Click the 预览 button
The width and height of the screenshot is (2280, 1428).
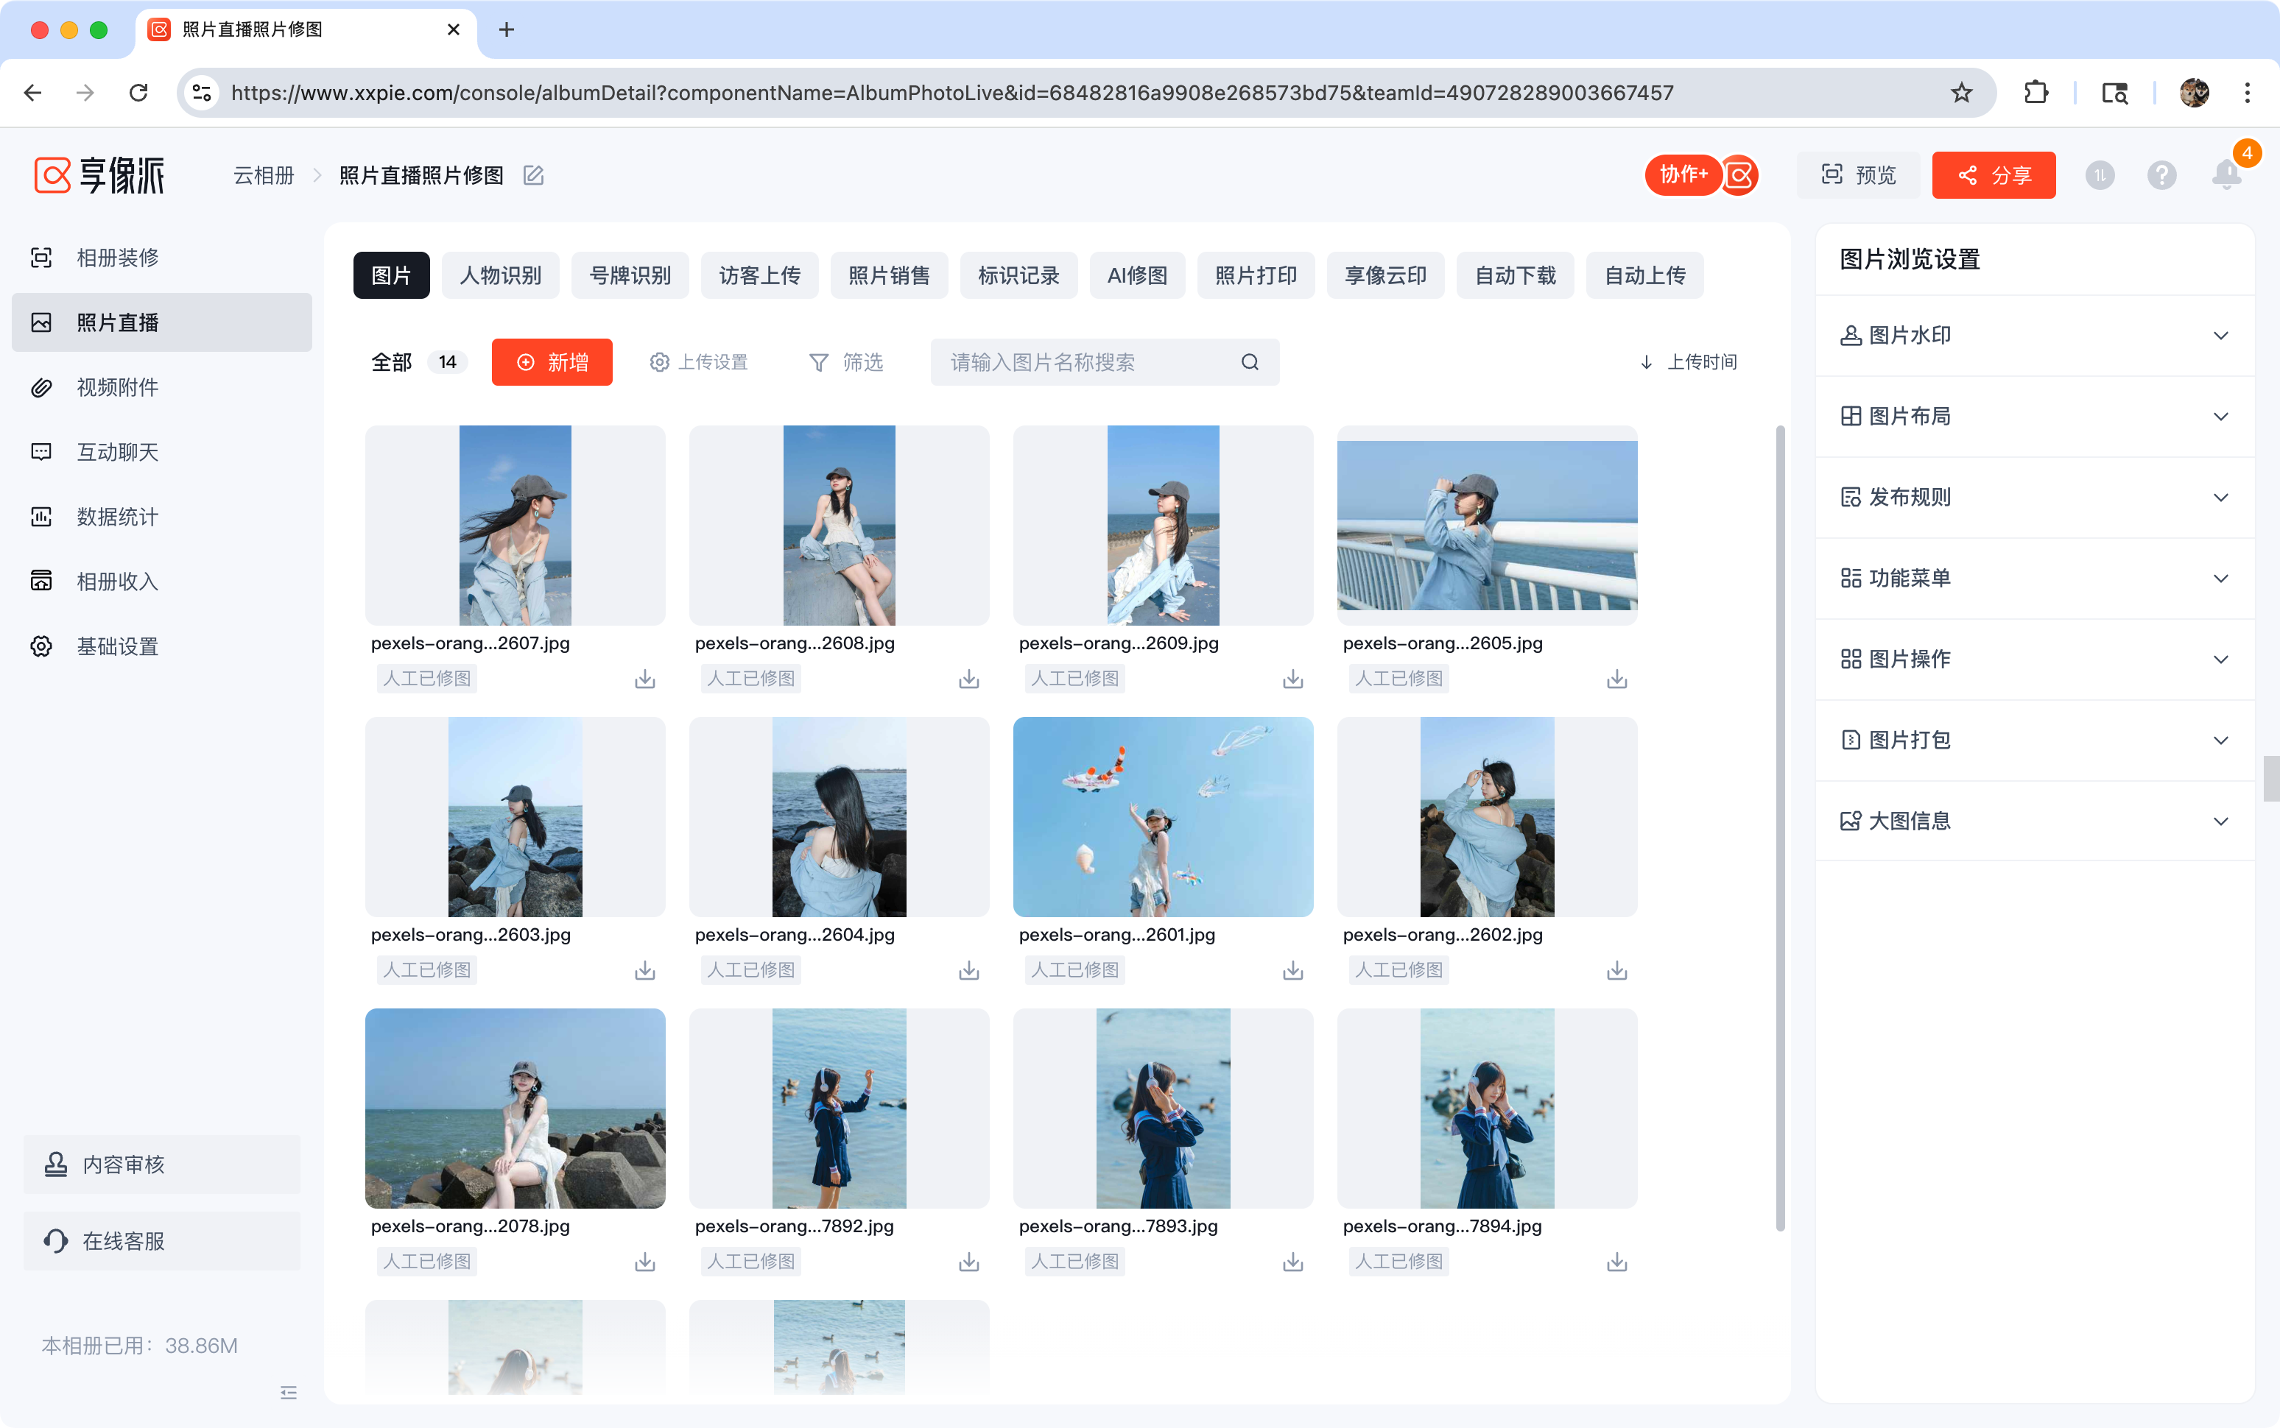tap(1857, 174)
